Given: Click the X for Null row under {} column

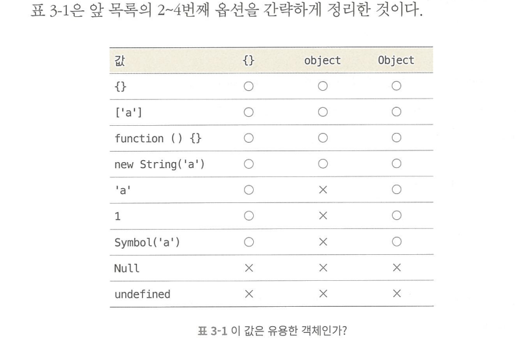Looking at the screenshot, I should [249, 268].
